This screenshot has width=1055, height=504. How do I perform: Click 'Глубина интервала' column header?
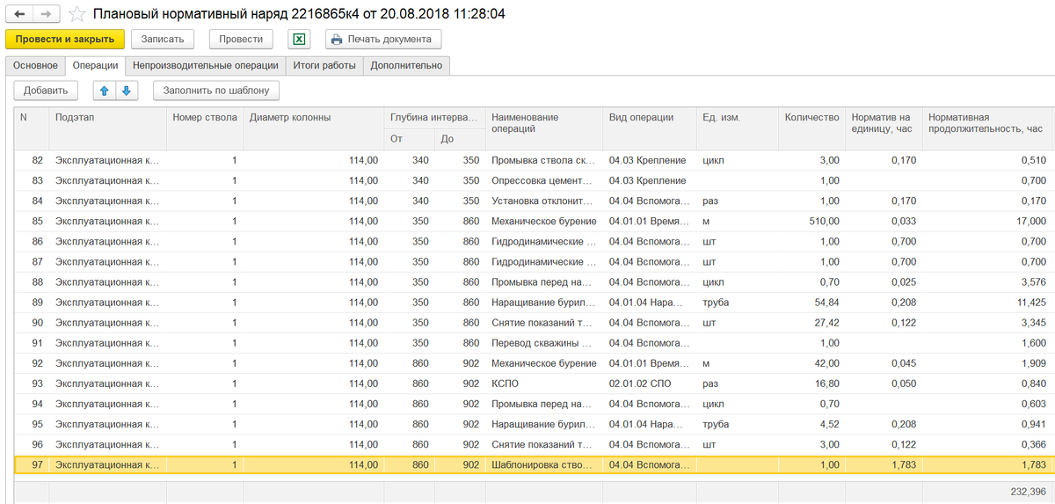click(x=434, y=117)
